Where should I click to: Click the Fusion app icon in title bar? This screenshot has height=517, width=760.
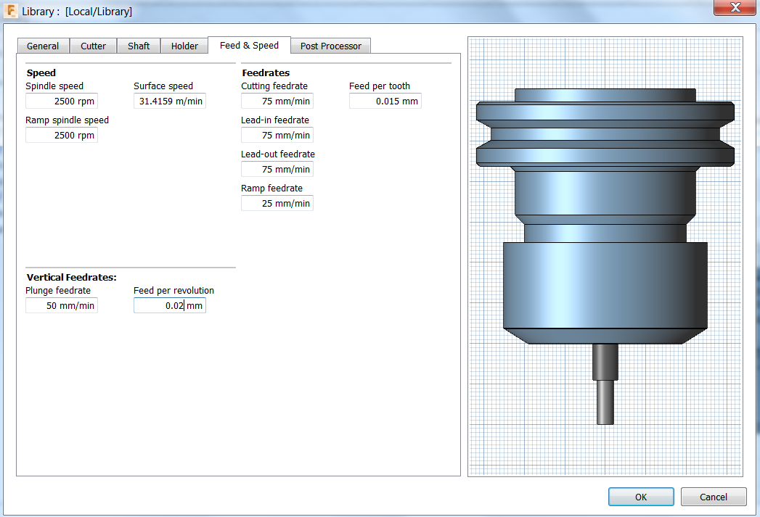pyautogui.click(x=11, y=12)
